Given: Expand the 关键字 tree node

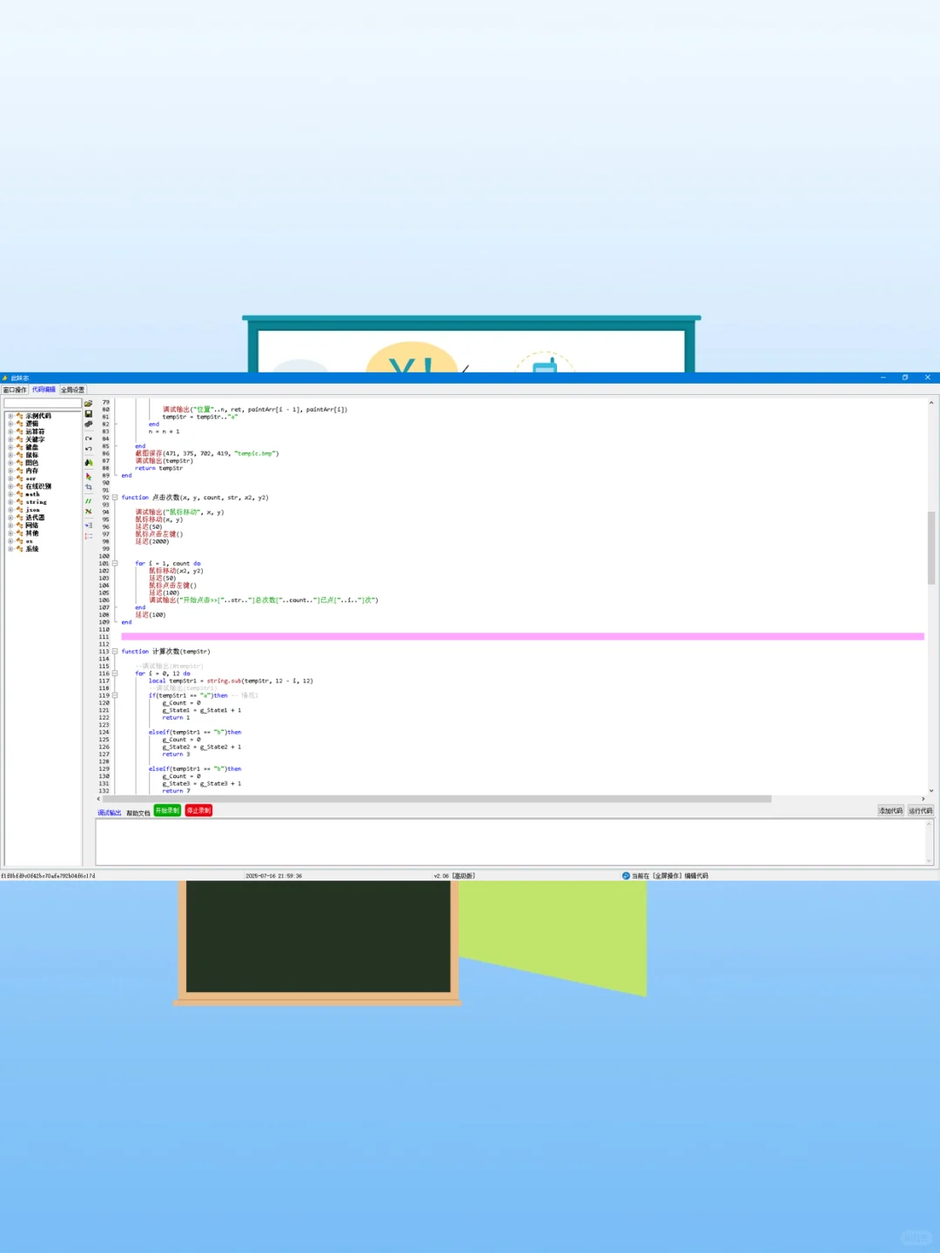Looking at the screenshot, I should (x=10, y=439).
